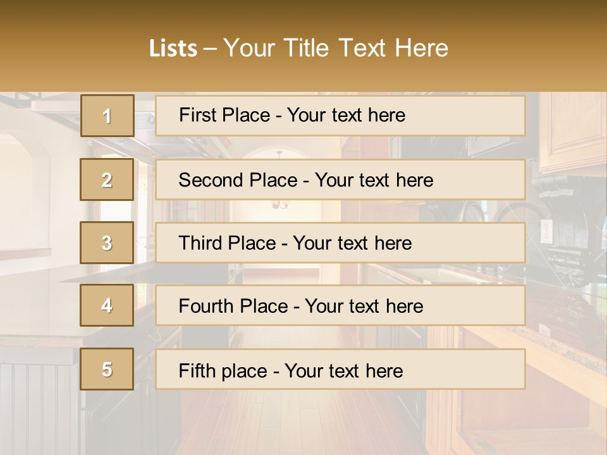Click 'Your text here' in Fifth place row
Image resolution: width=607 pixels, height=455 pixels.
click(x=344, y=371)
